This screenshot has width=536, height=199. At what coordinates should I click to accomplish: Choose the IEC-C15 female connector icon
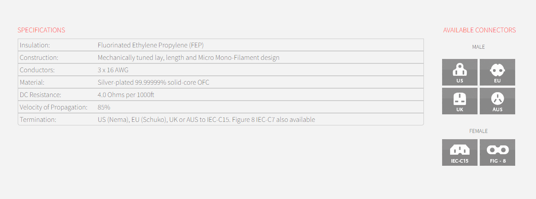click(x=460, y=152)
